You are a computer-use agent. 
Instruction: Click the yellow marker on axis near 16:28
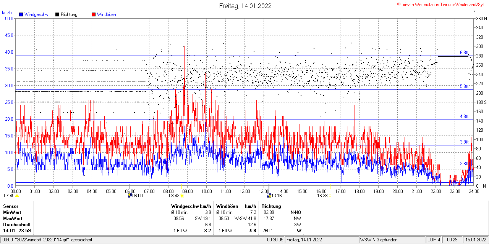tap(330, 186)
